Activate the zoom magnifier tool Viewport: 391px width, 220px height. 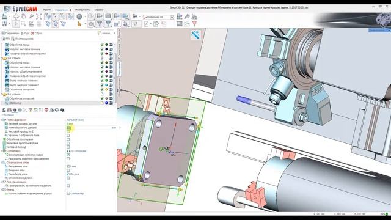coord(31,16)
